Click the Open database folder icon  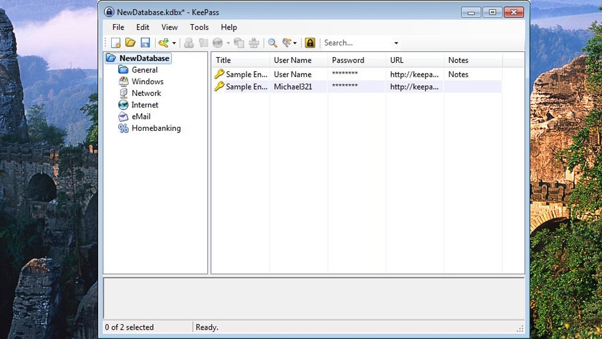click(131, 42)
